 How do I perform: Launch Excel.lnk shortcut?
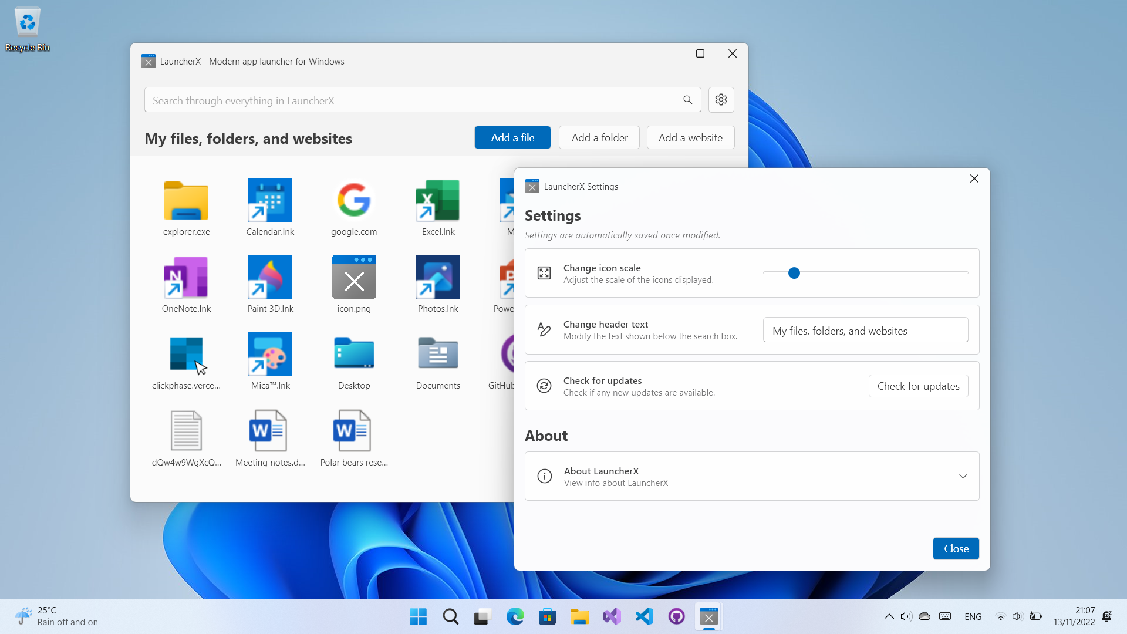pos(438,208)
